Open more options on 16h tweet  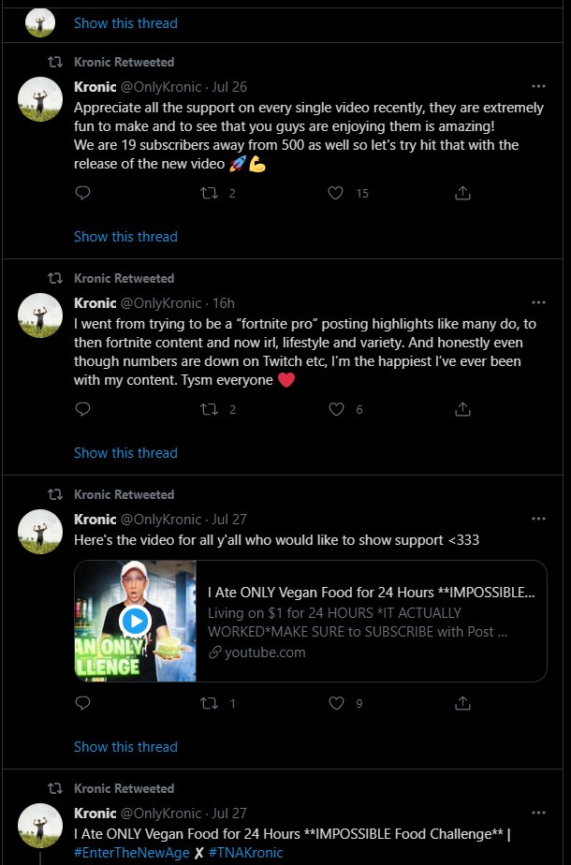[538, 302]
